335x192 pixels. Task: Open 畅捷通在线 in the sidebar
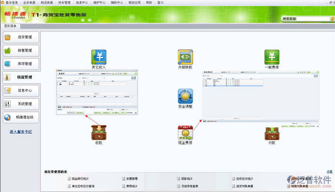[x=21, y=117]
